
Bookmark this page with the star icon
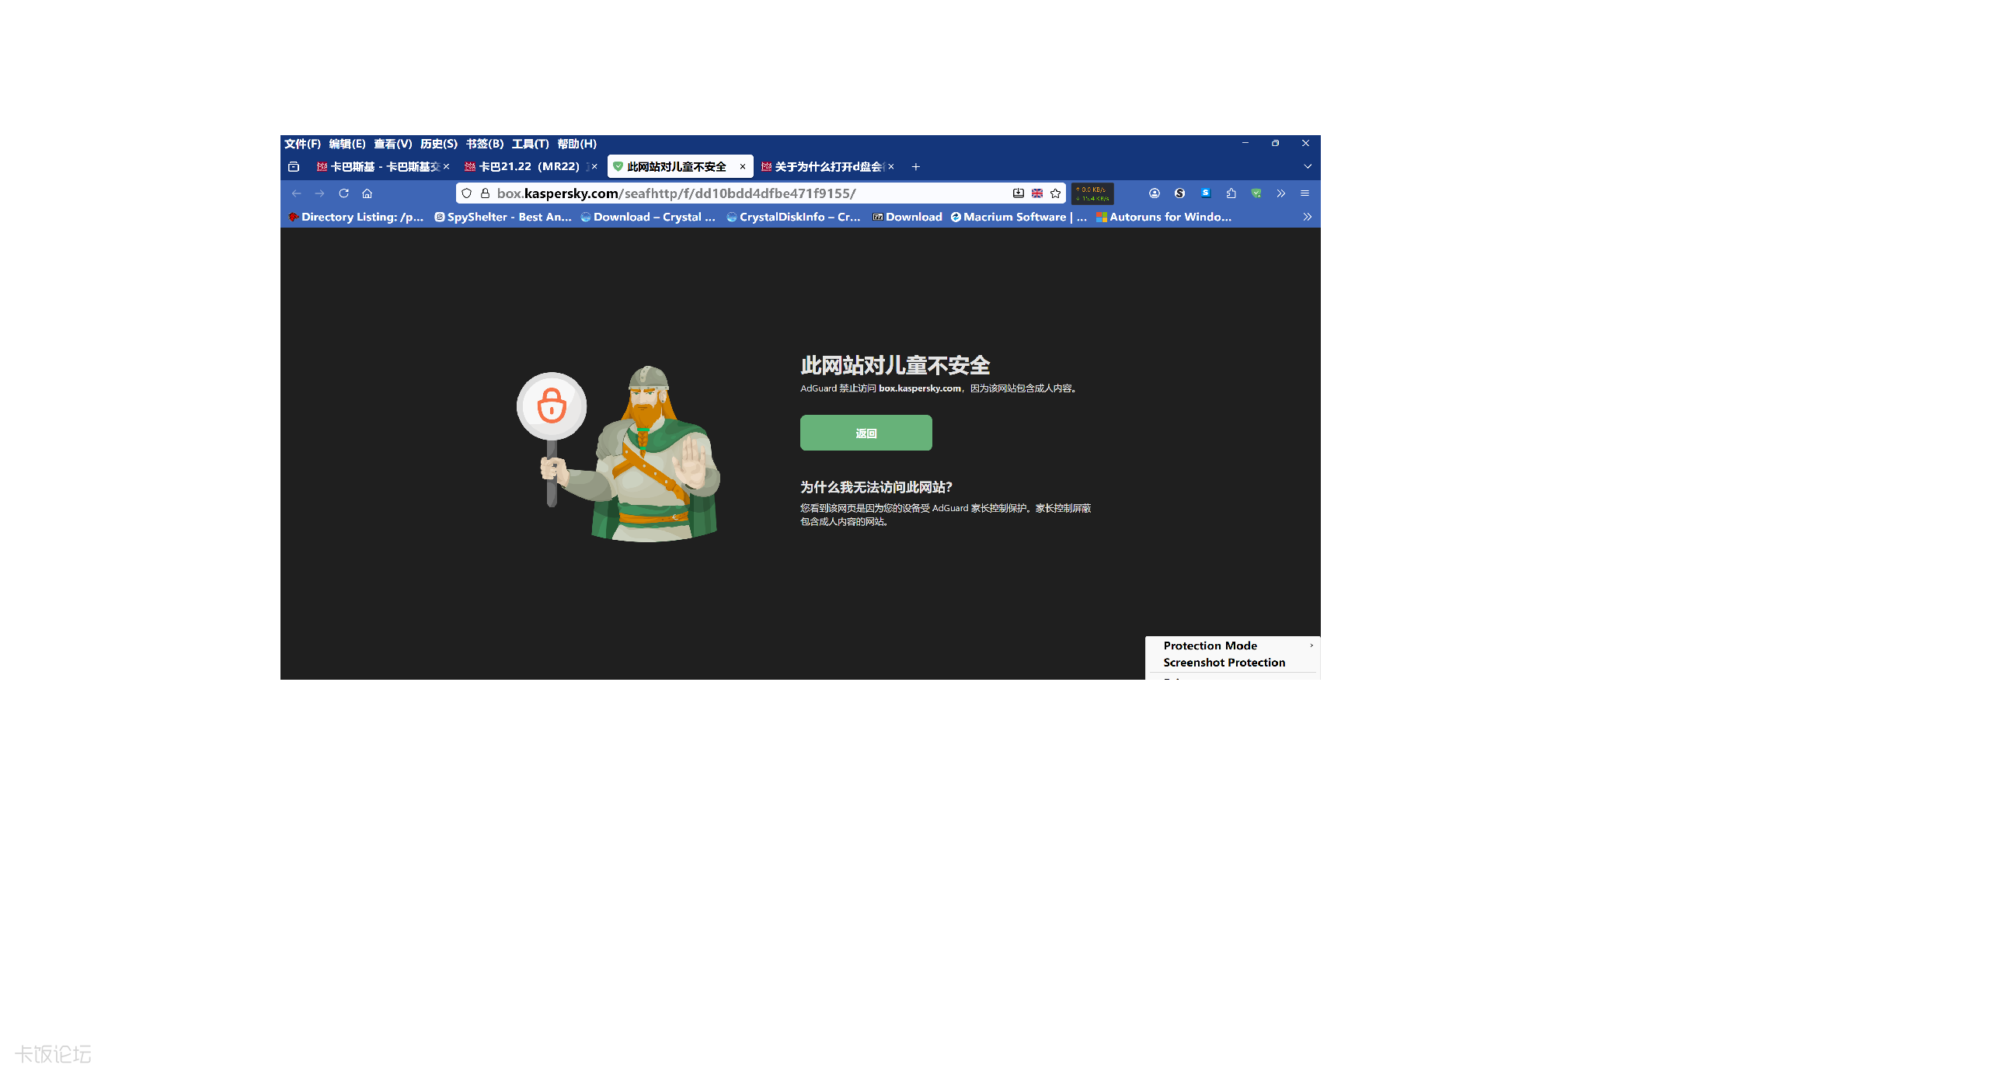[x=1055, y=193]
